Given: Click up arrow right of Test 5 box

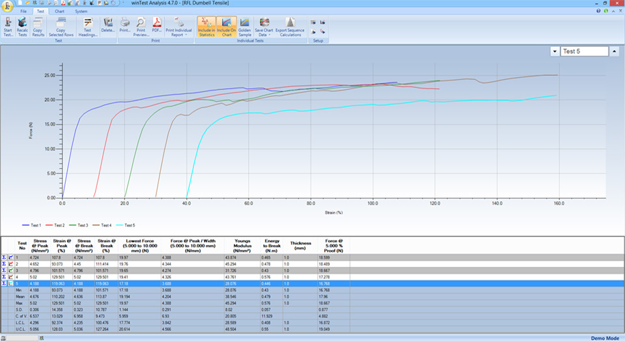Looking at the screenshot, I should [x=614, y=51].
